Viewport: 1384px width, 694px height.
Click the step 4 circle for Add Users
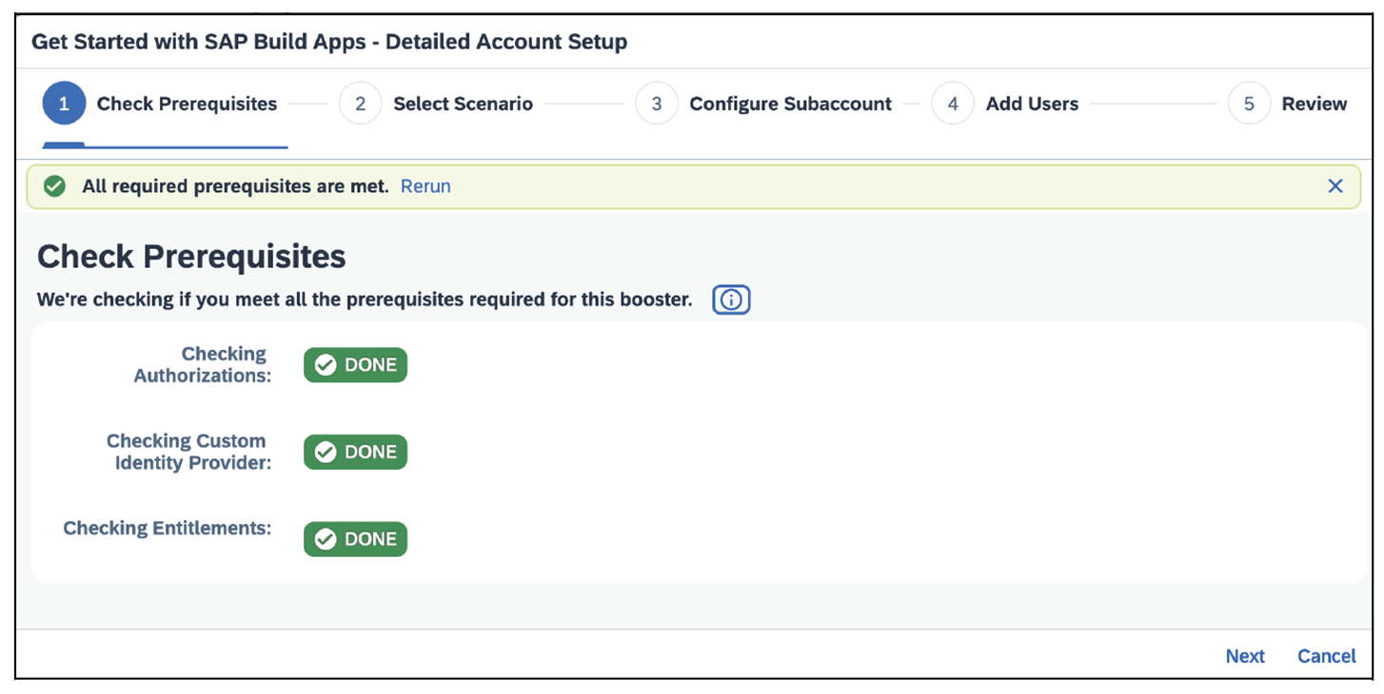point(953,103)
